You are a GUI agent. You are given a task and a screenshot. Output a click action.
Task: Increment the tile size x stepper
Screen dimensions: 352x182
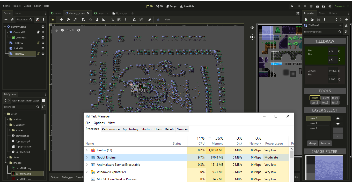pos(339,50)
